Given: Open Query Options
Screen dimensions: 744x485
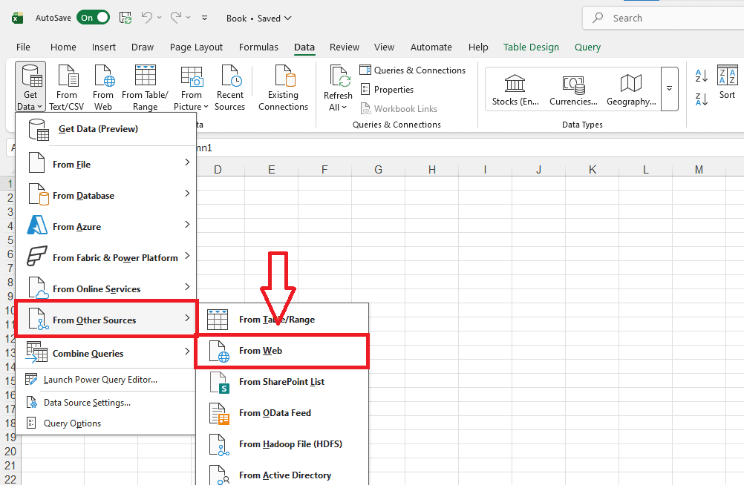Looking at the screenshot, I should [x=106, y=423].
